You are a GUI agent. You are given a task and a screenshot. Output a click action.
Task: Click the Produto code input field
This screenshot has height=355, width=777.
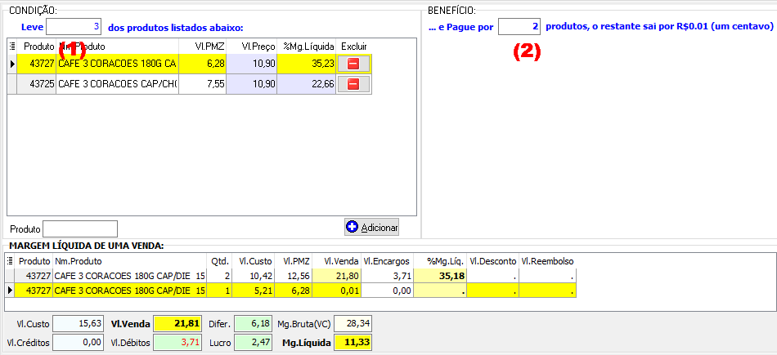pos(80,229)
